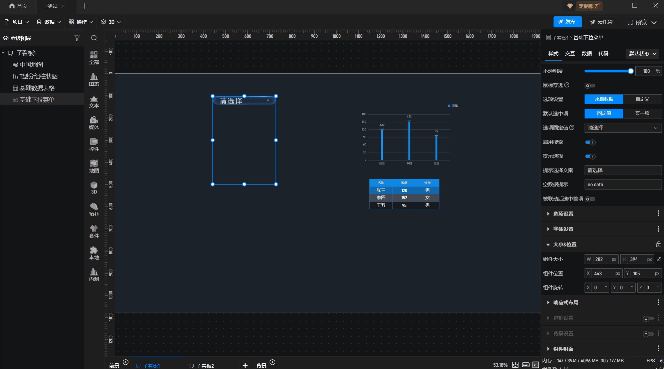
Task: Click the size lock icon in 大小&位置
Action: point(658,245)
